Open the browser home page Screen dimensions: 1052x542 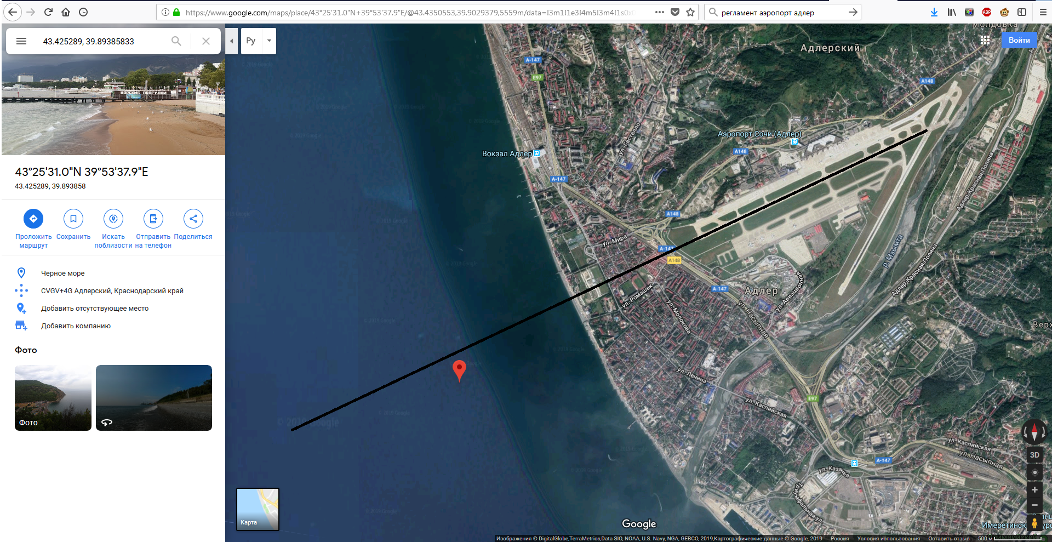coord(66,12)
